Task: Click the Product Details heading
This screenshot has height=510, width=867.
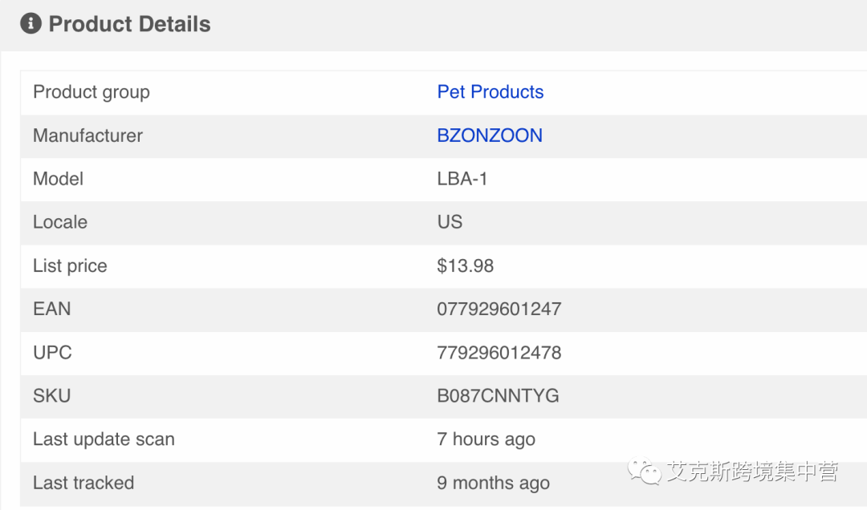Action: tap(129, 24)
